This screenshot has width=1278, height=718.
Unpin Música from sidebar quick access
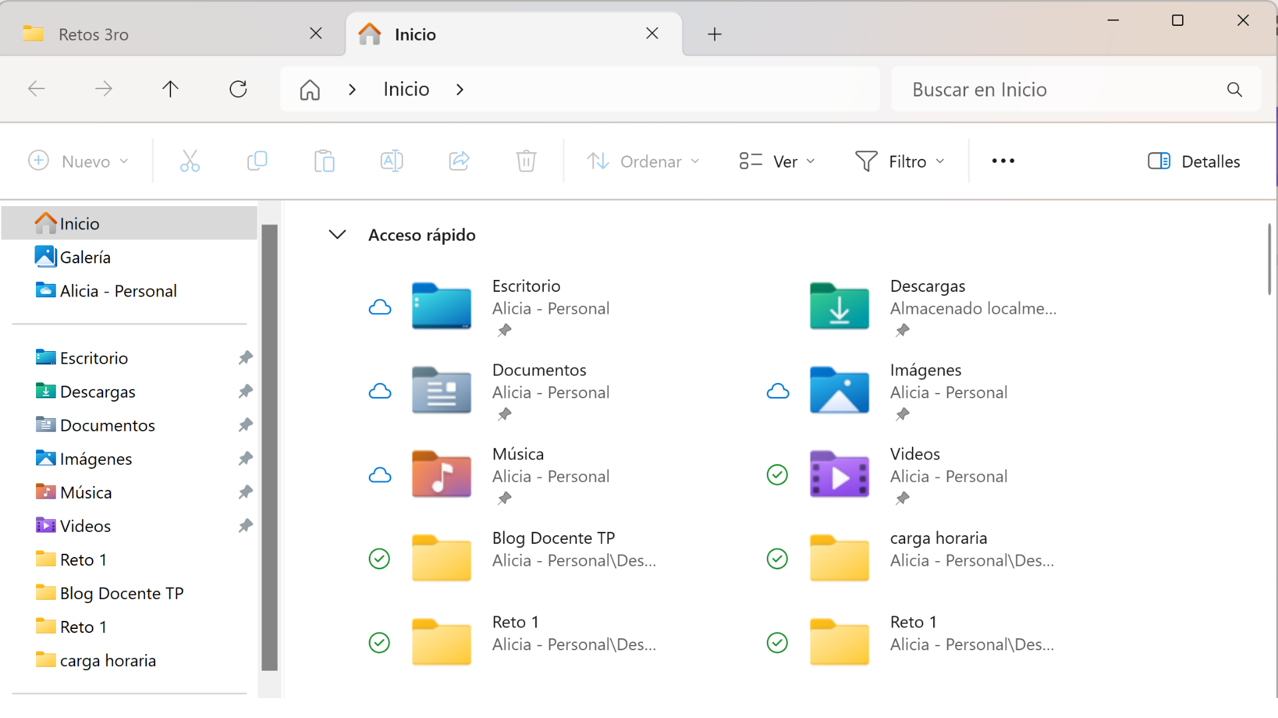[246, 492]
